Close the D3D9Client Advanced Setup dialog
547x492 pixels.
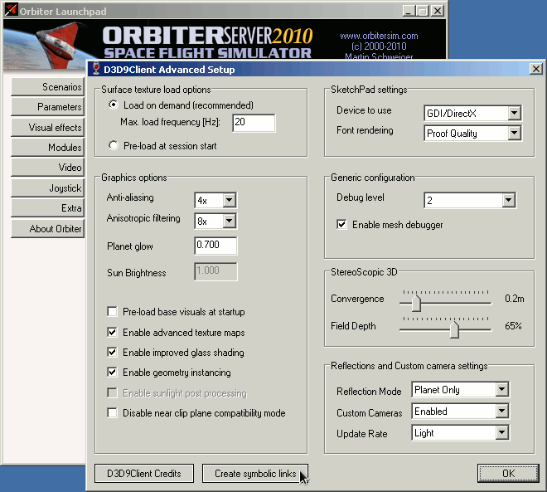(x=536, y=69)
